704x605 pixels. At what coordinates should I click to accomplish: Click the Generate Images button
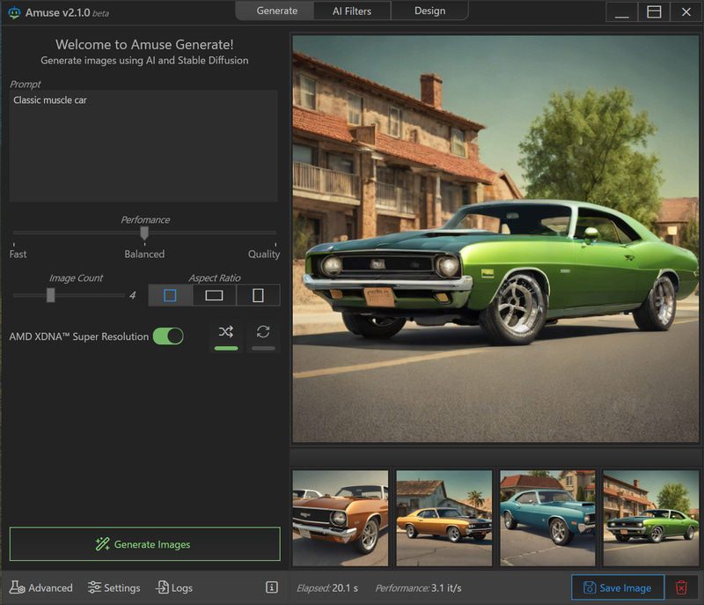pos(144,544)
